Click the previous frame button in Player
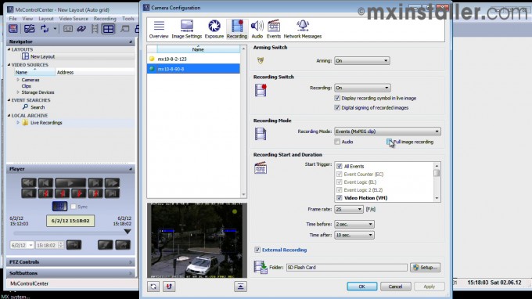This screenshot has height=299, width=532. 45,183
